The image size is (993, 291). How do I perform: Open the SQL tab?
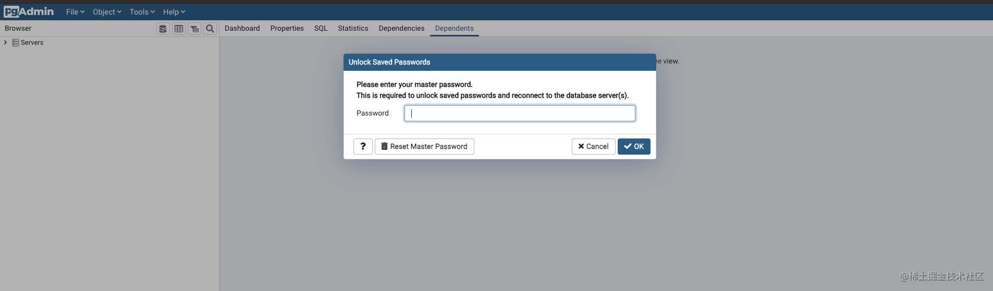(x=321, y=28)
